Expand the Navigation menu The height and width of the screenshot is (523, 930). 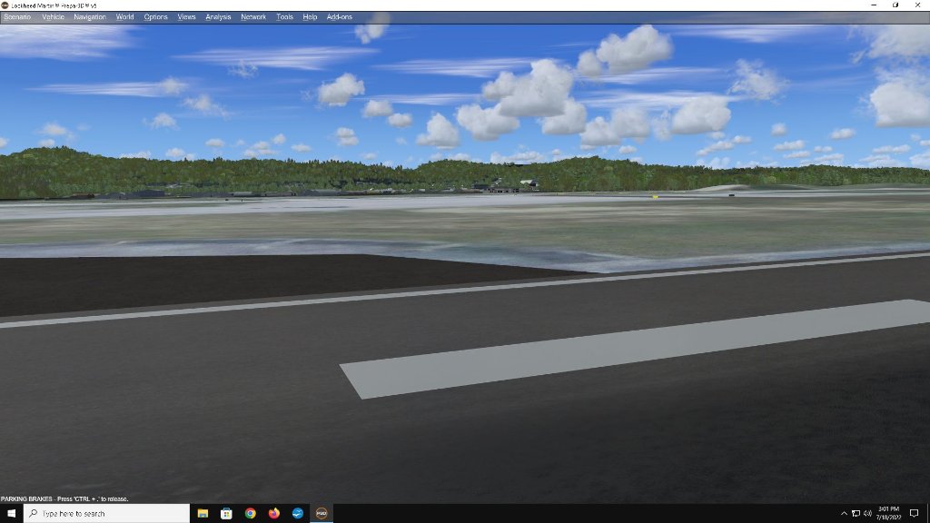tap(90, 17)
